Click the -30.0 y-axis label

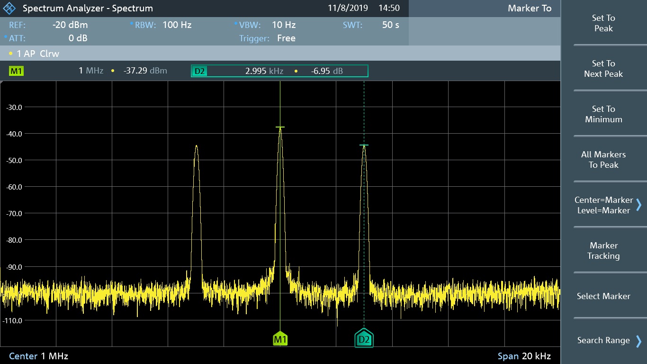(14, 107)
